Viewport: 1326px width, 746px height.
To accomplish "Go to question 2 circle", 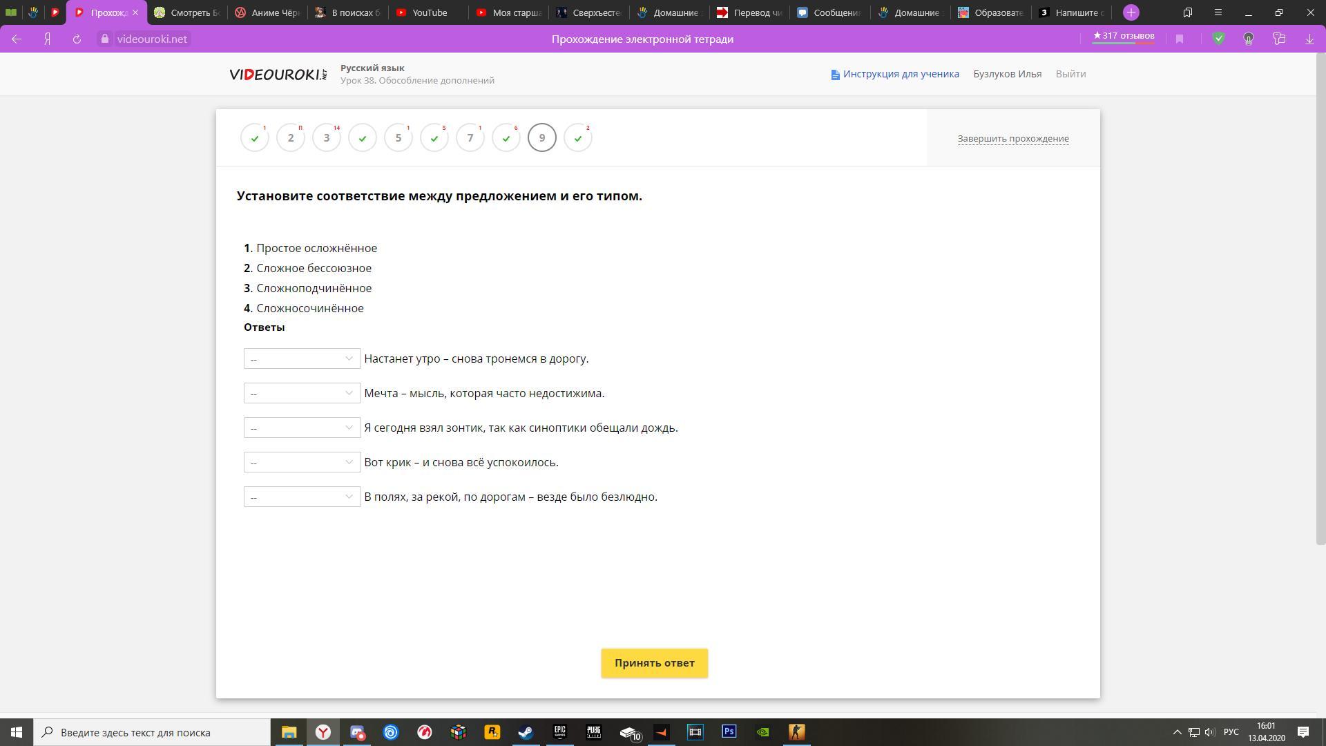I will (291, 138).
